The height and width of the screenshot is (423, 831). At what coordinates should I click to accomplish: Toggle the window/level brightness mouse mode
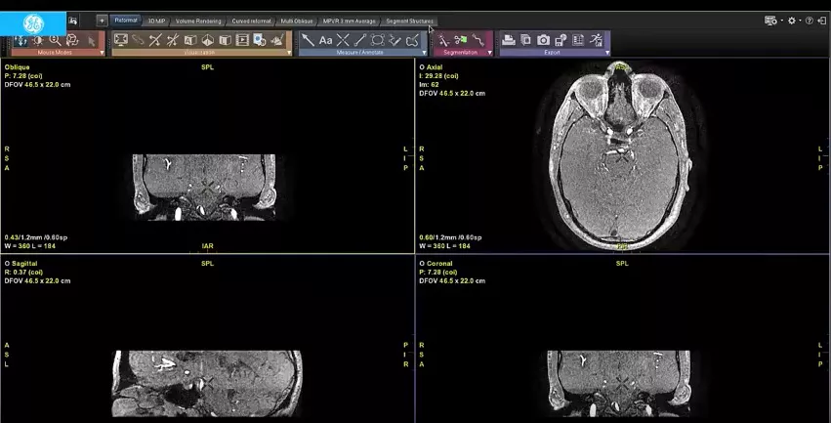point(38,40)
